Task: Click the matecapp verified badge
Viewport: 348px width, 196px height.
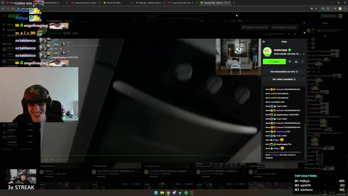Action: [290, 50]
